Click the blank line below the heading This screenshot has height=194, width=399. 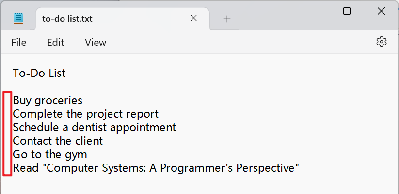point(97,87)
